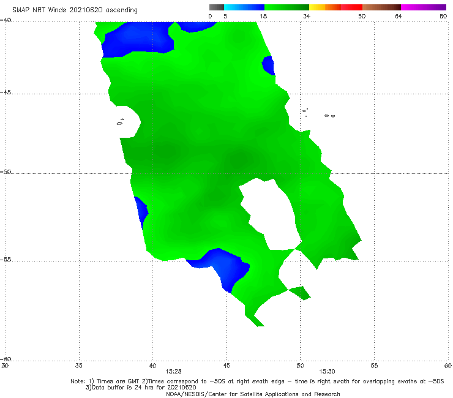Click the white data gap inside the green swath

[x=272, y=216]
